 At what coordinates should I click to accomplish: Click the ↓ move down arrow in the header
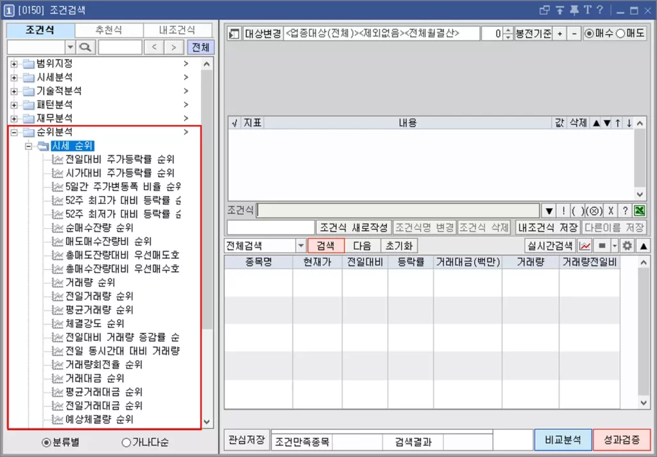coord(629,123)
